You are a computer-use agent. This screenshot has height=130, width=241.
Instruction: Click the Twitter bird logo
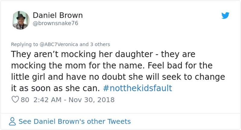click(225, 16)
